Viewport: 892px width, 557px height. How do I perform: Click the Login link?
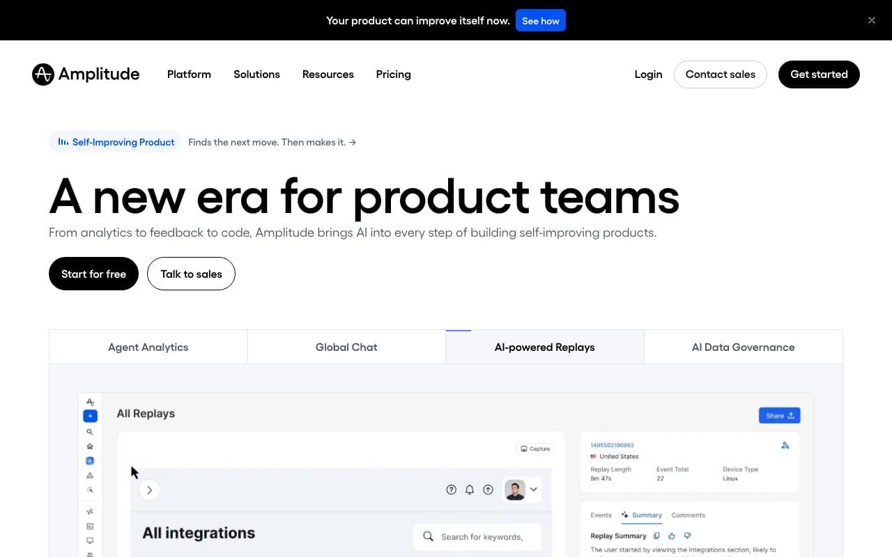[x=648, y=74]
